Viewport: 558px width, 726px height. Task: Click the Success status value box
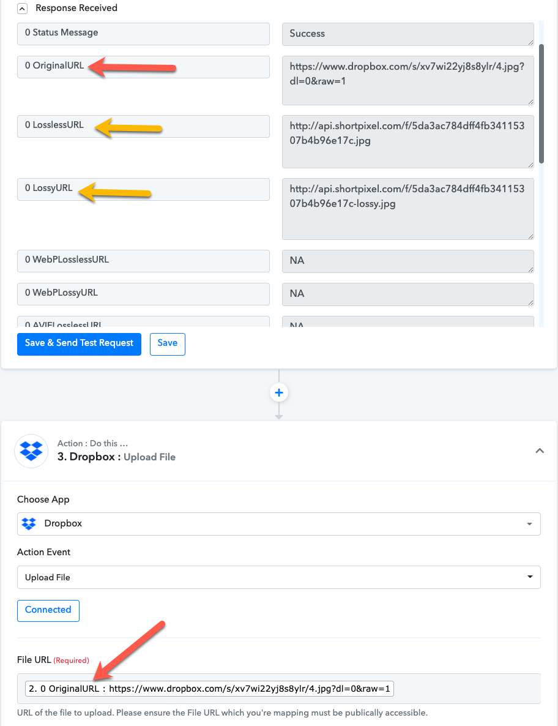(407, 34)
